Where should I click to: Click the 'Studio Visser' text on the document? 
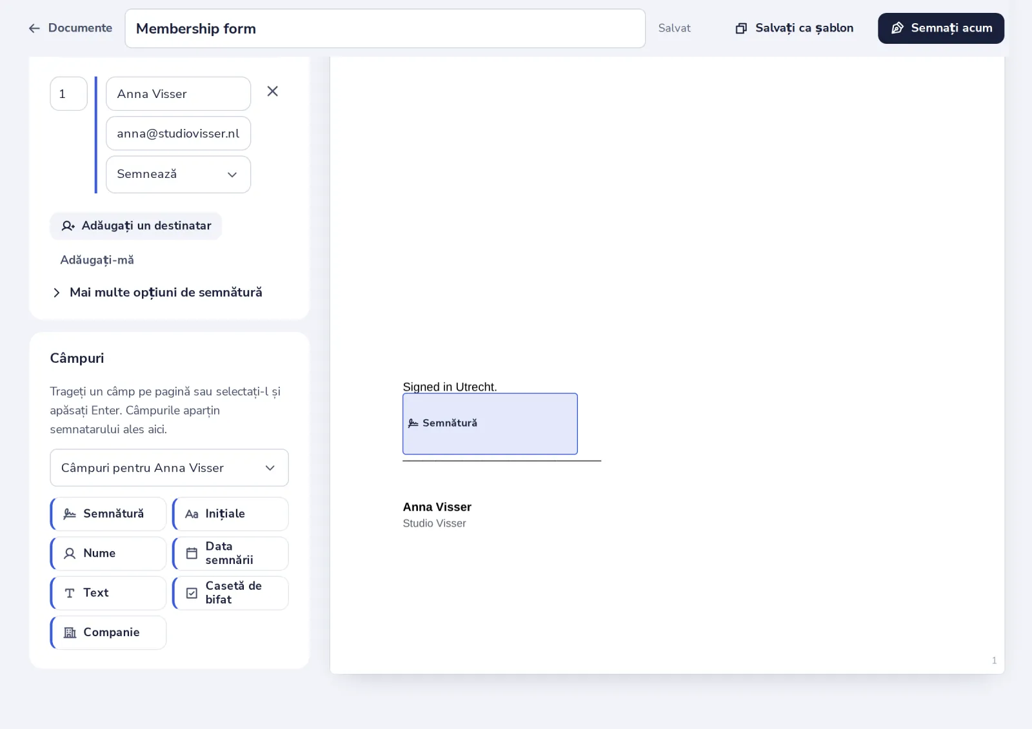[434, 523]
